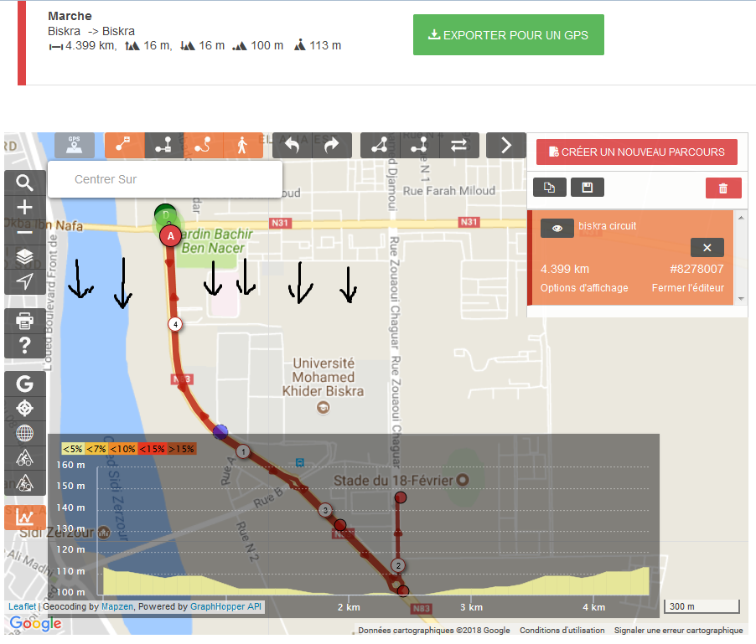Delete the route with the red trash button
Viewport: 756px width, 644px height.
[x=723, y=188]
